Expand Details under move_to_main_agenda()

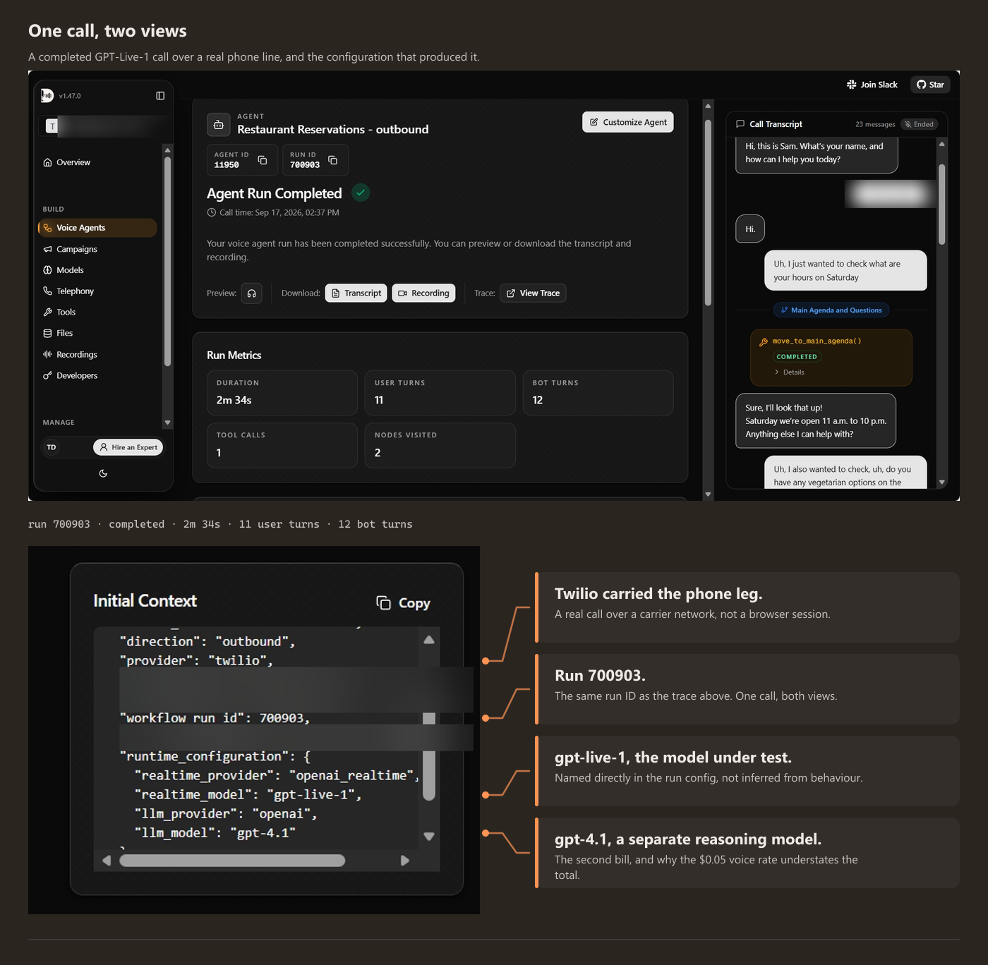point(790,372)
